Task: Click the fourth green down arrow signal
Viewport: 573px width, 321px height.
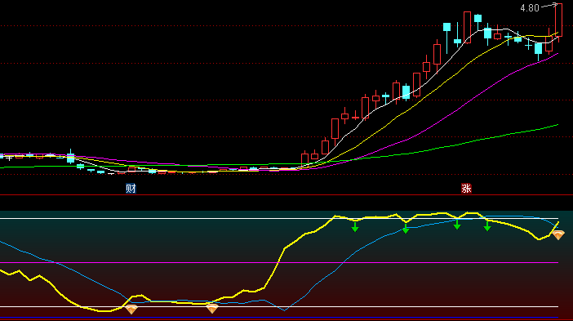Action: pos(487,226)
